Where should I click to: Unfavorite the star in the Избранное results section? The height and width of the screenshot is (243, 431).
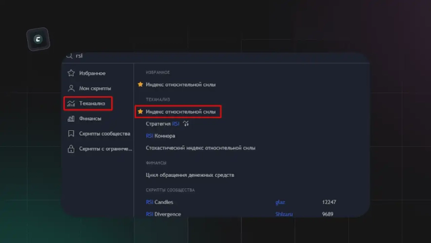140,84
